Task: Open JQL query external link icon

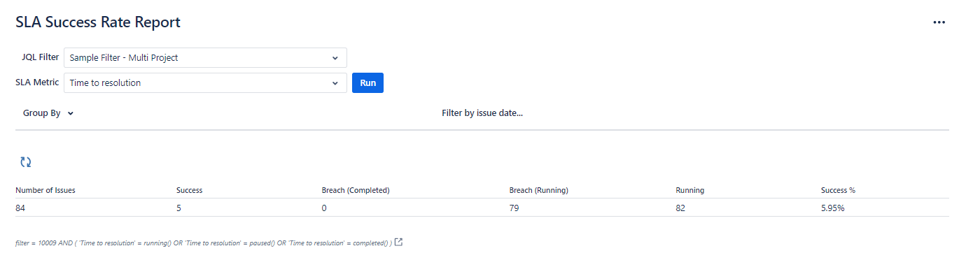Action: [398, 243]
